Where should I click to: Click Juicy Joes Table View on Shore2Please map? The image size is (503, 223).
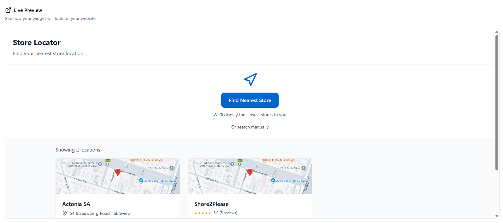pos(291,181)
